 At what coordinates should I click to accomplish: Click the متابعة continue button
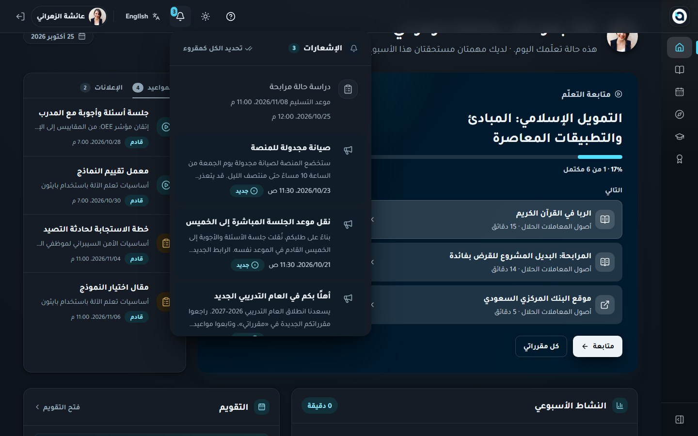[598, 346]
